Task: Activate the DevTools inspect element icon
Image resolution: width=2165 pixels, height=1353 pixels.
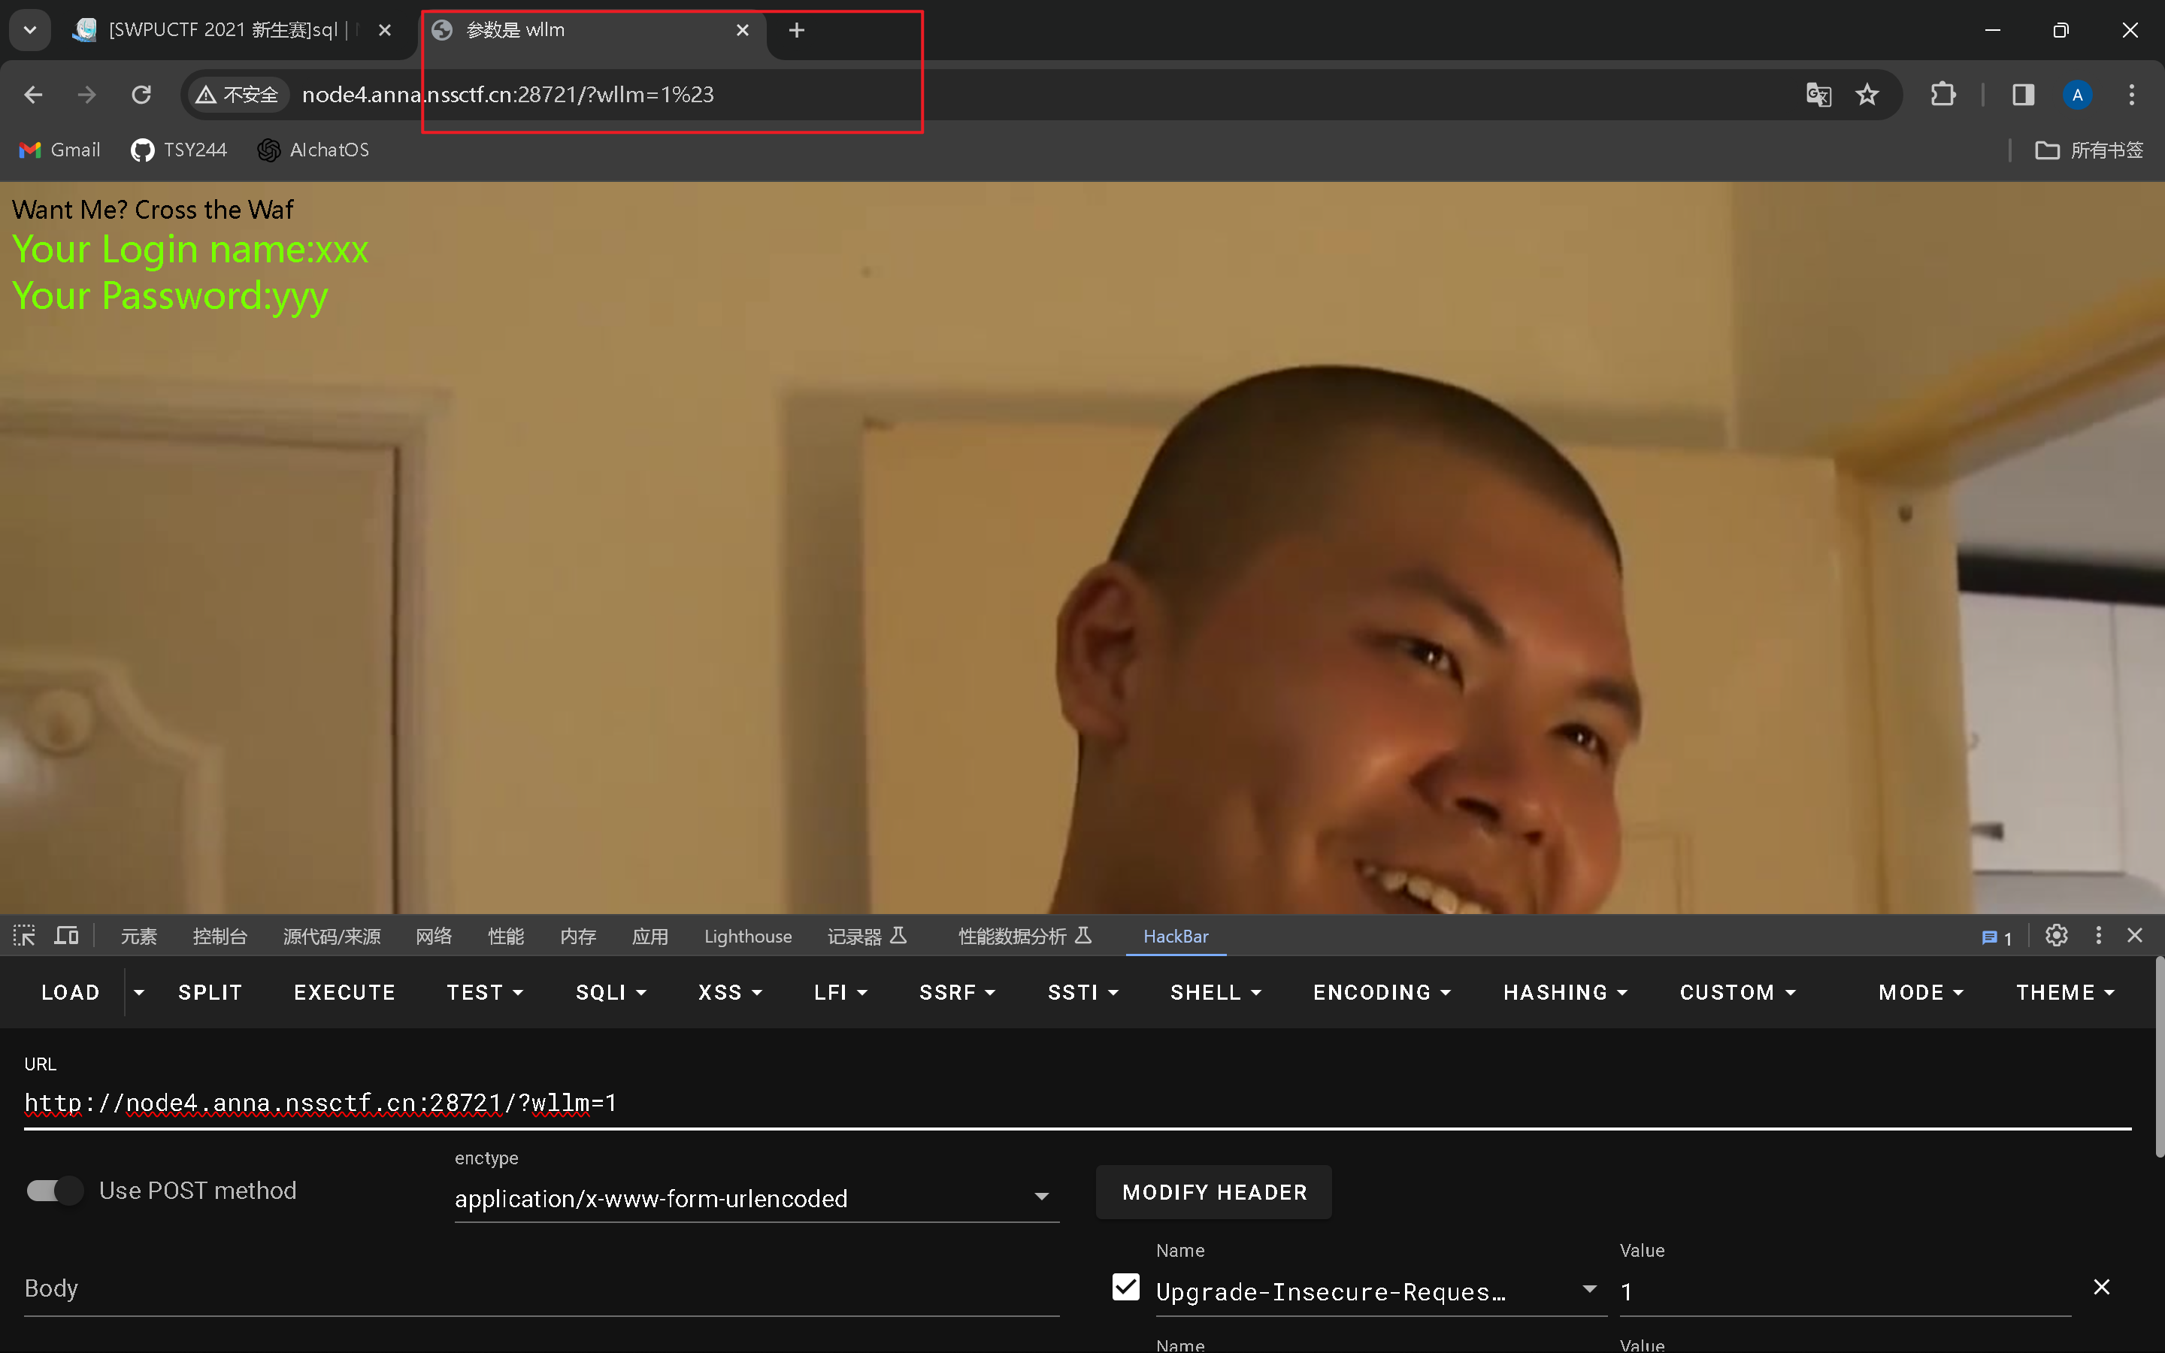Action: pyautogui.click(x=24, y=936)
